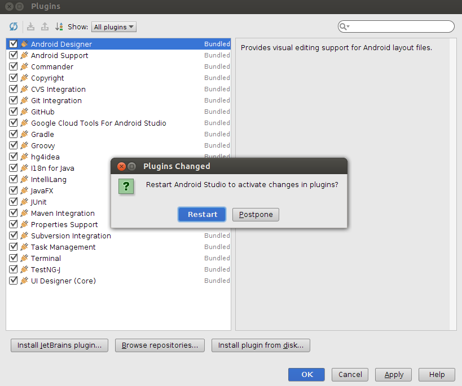Click the Android Designer plugin icon
The height and width of the screenshot is (386, 462).
(x=24, y=44)
